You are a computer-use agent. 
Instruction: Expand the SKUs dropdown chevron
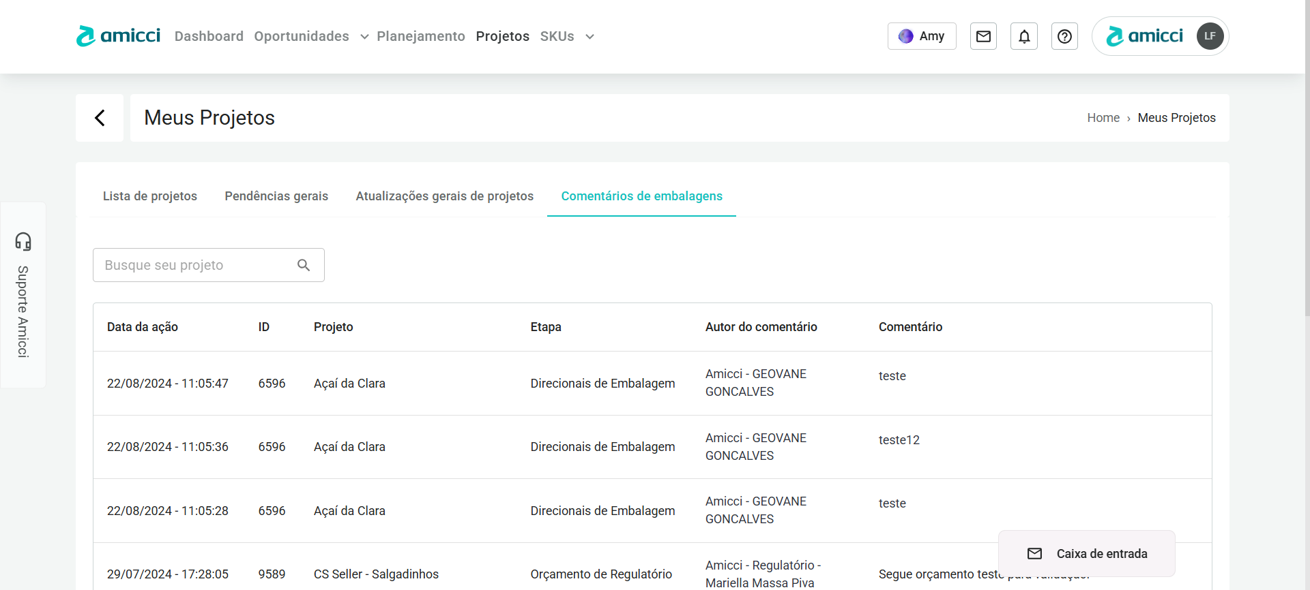[x=589, y=37]
